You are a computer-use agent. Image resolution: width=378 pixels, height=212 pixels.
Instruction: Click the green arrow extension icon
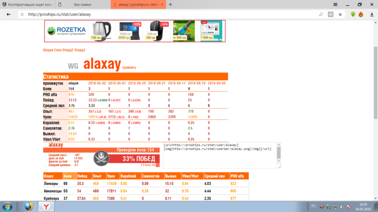(x=353, y=14)
